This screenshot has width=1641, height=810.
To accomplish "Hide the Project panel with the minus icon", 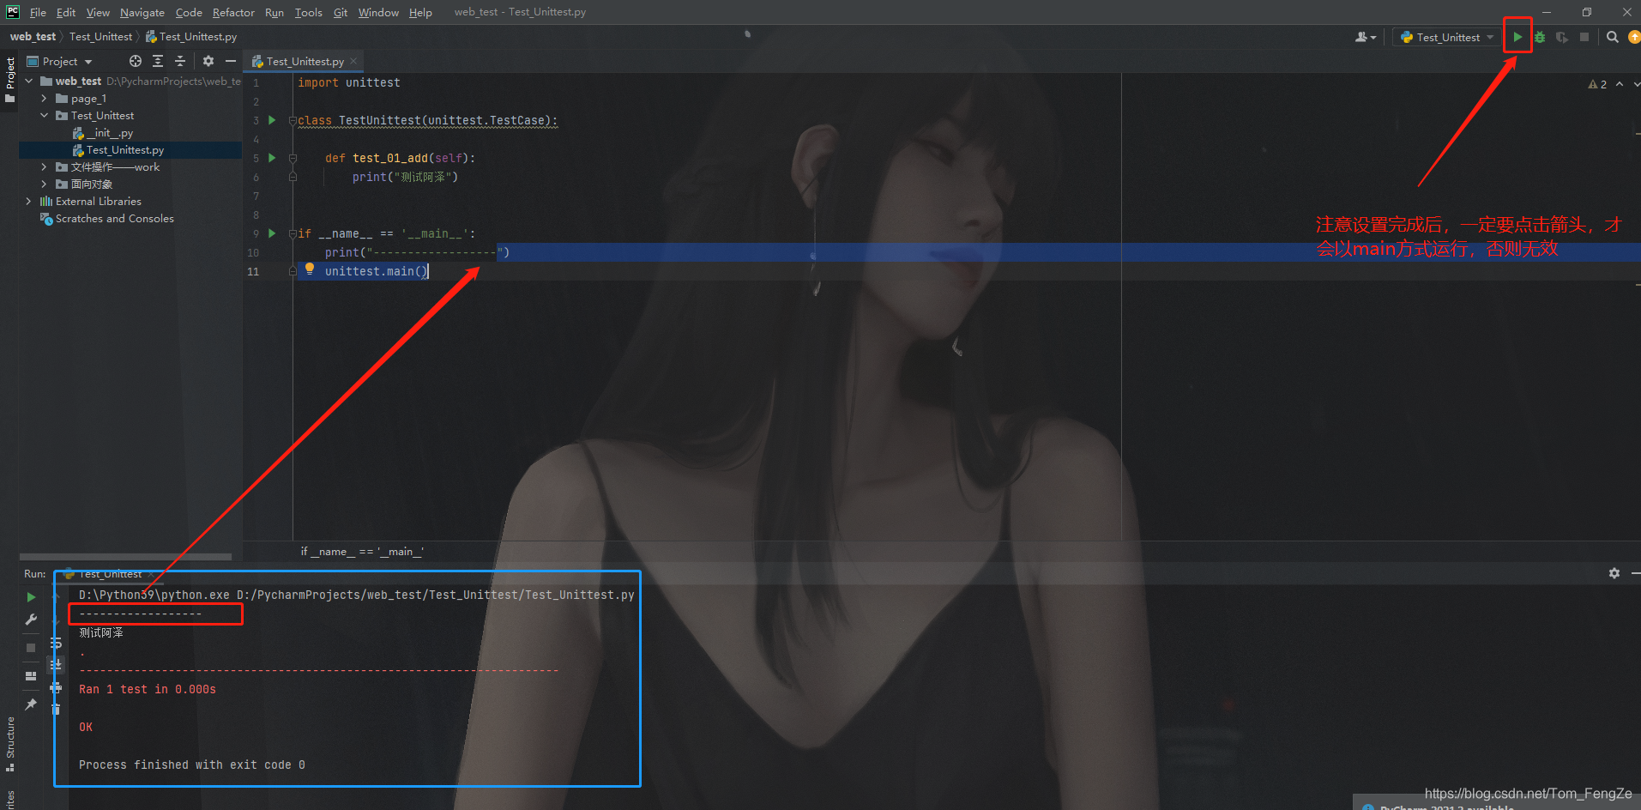I will [x=230, y=61].
